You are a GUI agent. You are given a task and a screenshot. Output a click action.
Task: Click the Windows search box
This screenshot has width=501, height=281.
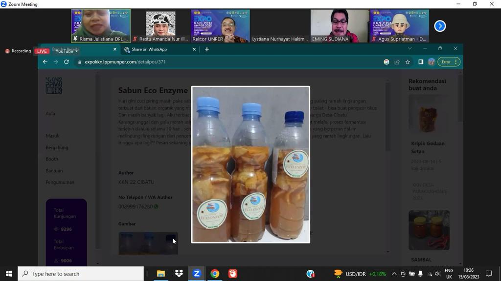point(81,274)
